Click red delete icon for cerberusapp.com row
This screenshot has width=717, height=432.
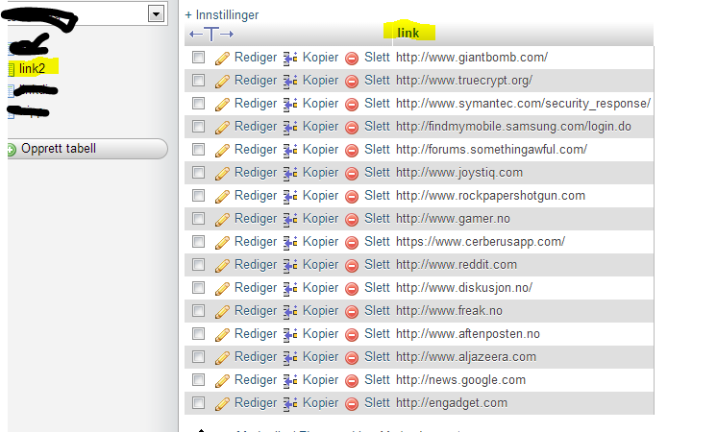point(352,243)
